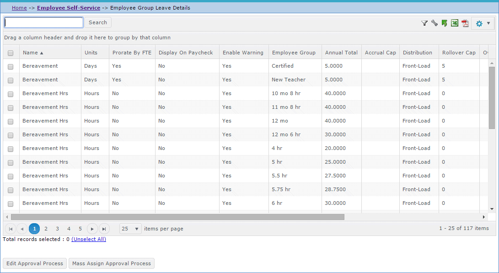Export the grid to Excel

click(455, 23)
